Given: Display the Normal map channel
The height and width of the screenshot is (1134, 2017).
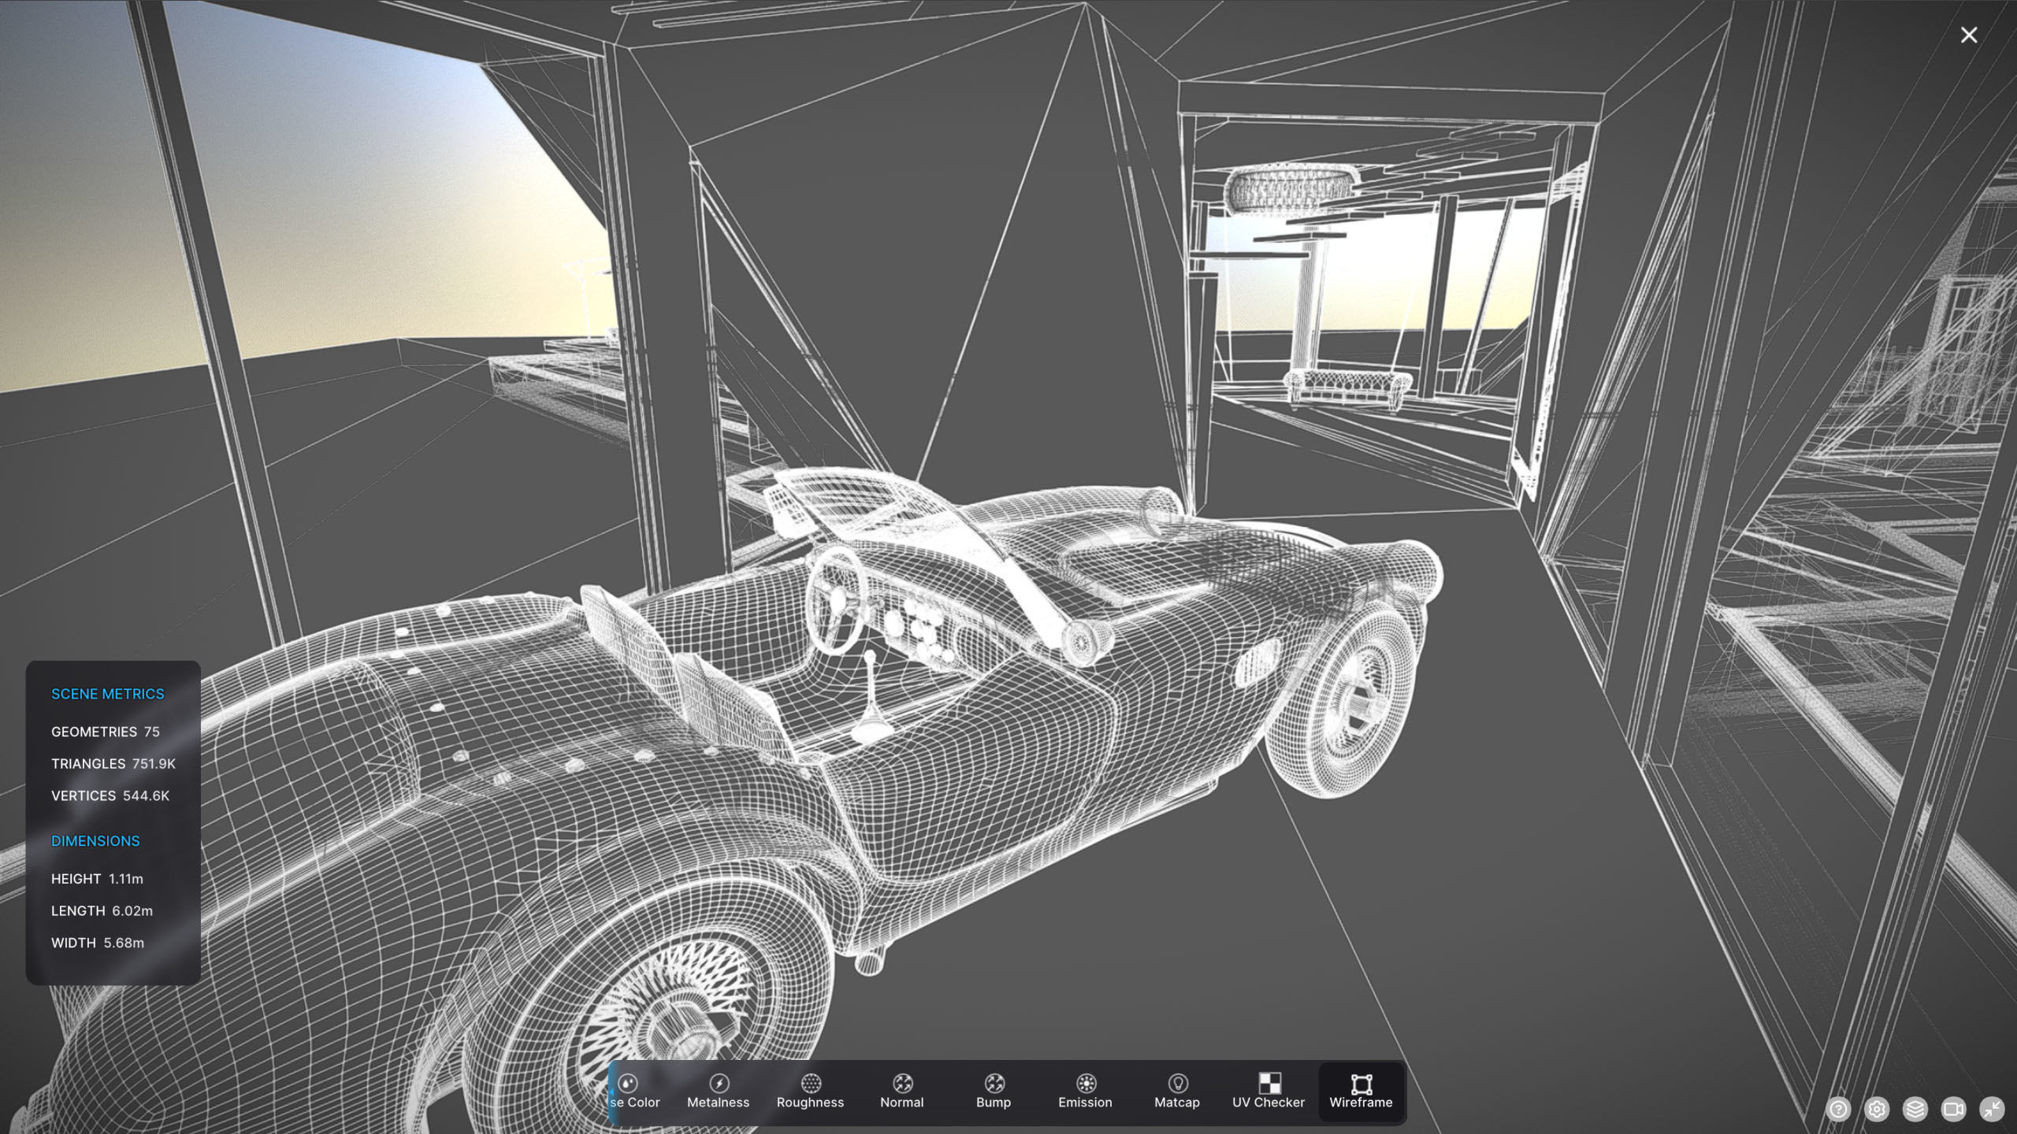Looking at the screenshot, I should [x=901, y=1091].
